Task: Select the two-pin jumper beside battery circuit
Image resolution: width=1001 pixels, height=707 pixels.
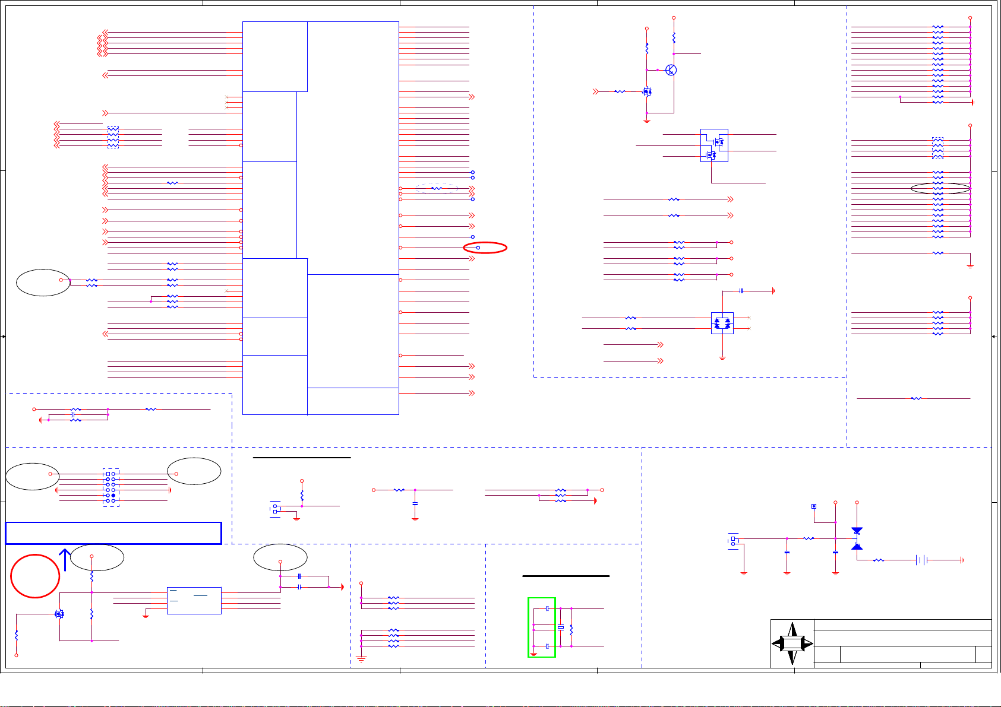Action: 733,541
